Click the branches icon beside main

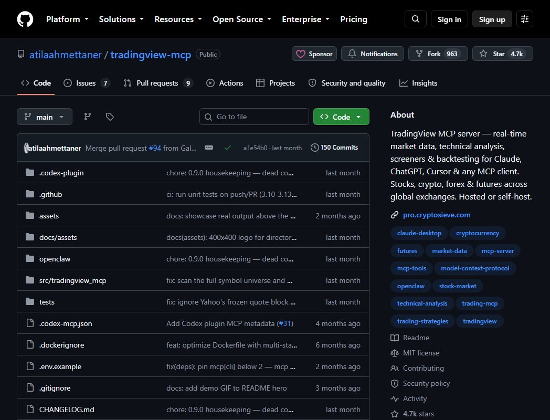tap(87, 117)
